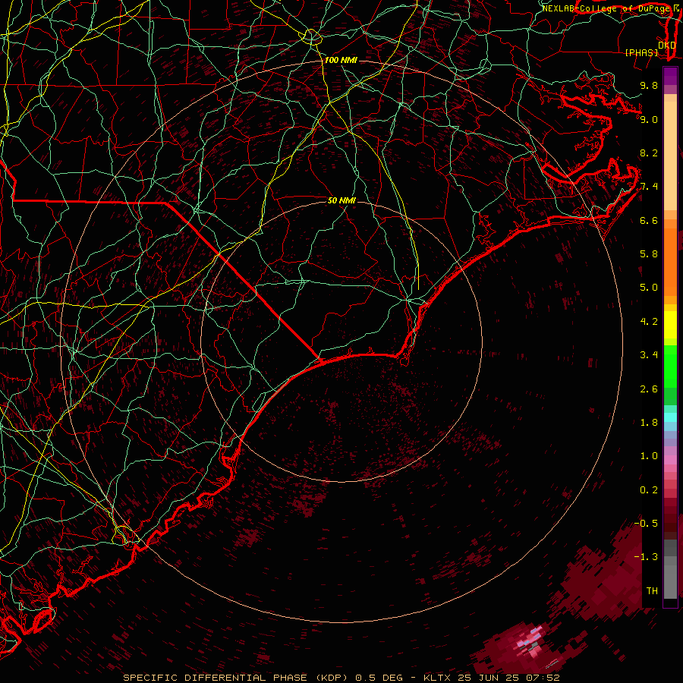Click the 5.0 value on color scale

649,288
